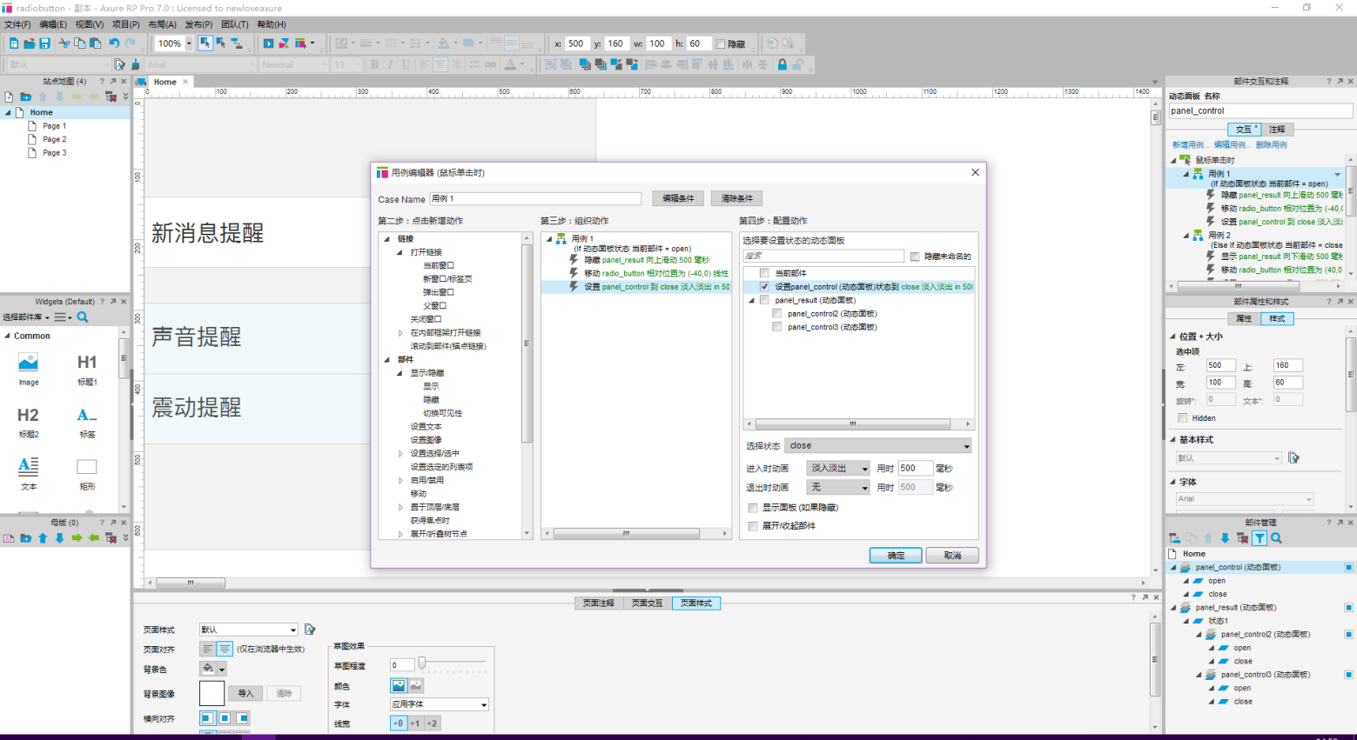Image resolution: width=1357 pixels, height=740 pixels.
Task: Click delete page icon in sitemap panel
Action: coord(111,97)
